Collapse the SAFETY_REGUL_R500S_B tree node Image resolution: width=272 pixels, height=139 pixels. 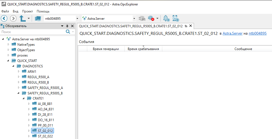tap(19, 93)
